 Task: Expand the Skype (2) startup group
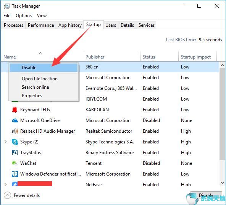tap(5, 142)
